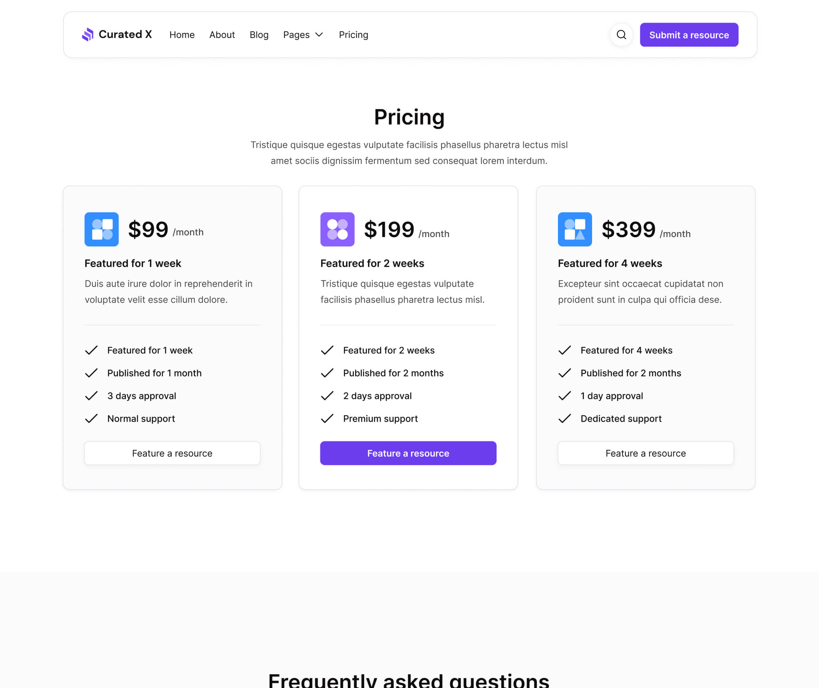Click the Curated X logo icon

click(x=88, y=35)
